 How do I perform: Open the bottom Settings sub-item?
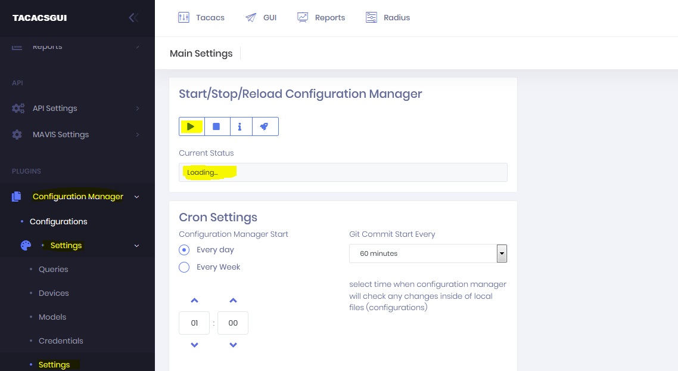point(54,364)
